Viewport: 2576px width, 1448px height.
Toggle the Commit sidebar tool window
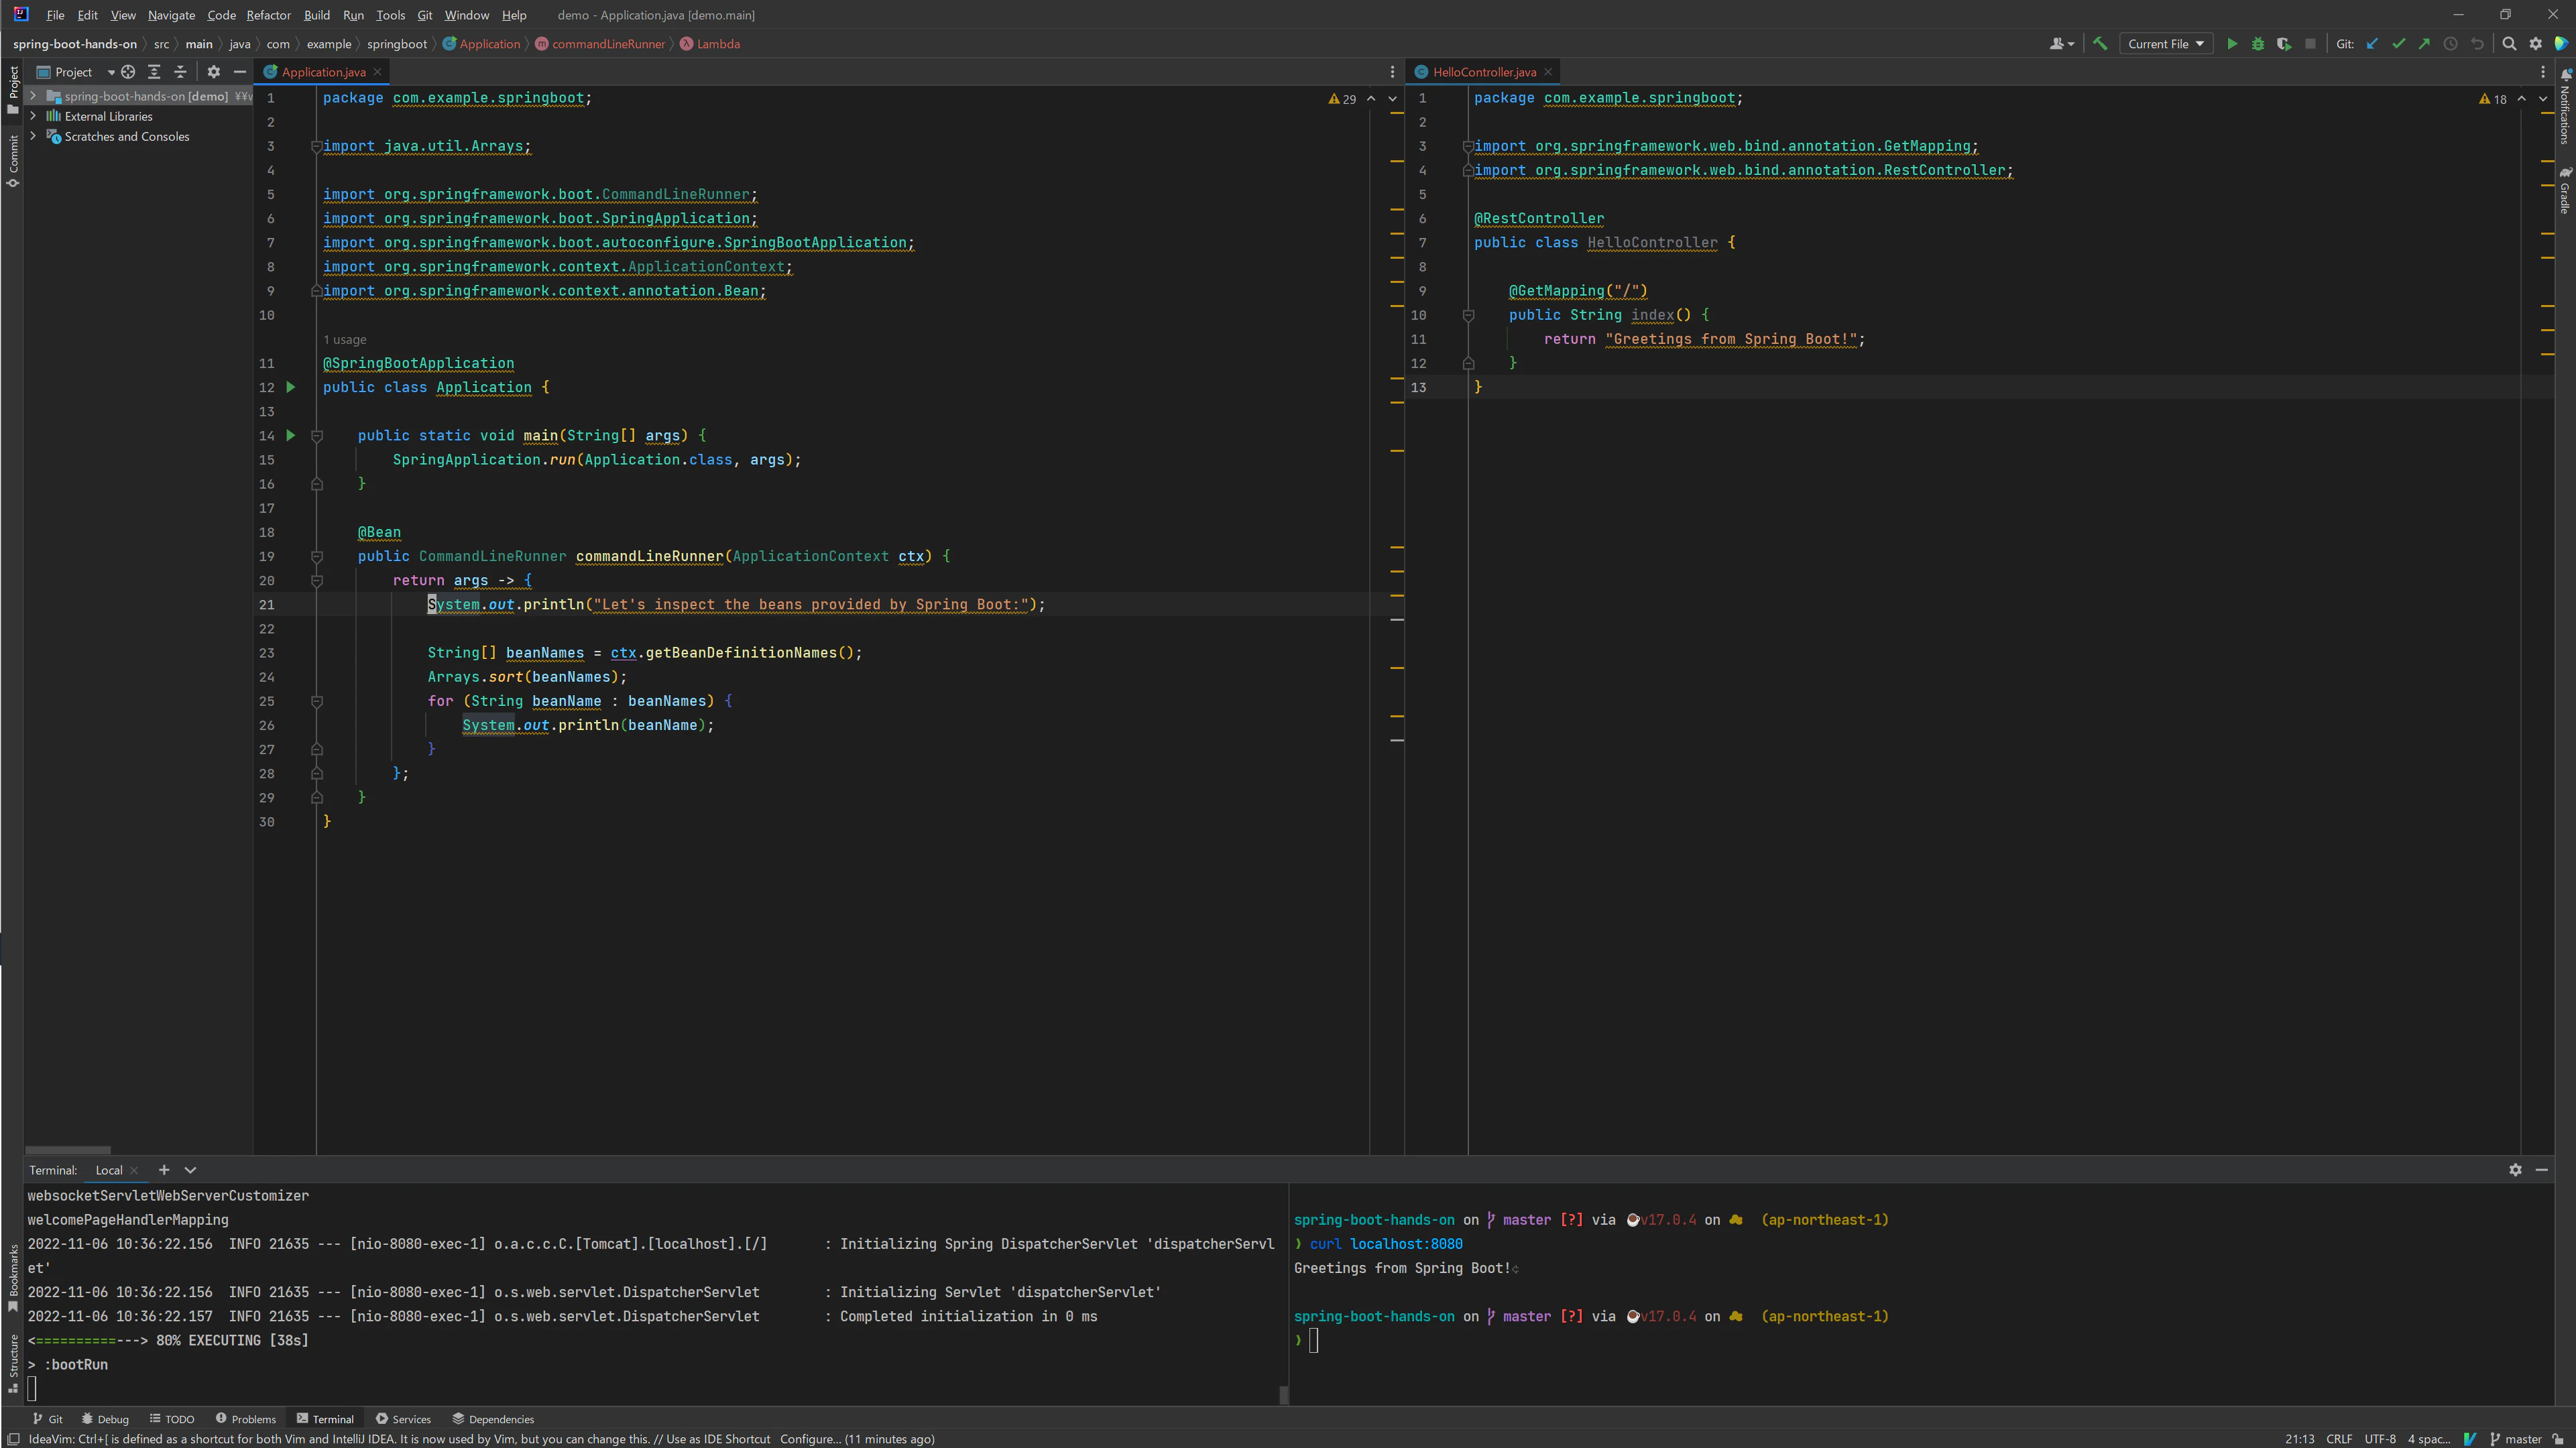click(13, 160)
